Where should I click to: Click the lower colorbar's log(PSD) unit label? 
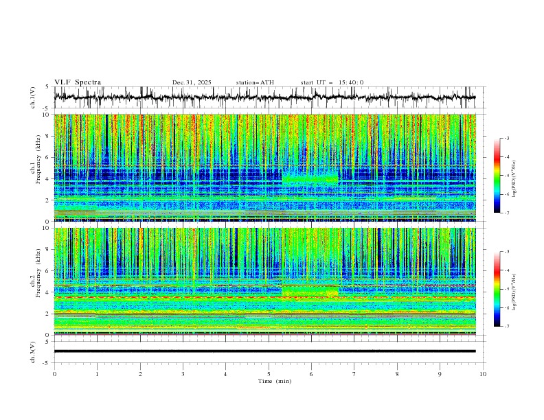pyautogui.click(x=514, y=292)
